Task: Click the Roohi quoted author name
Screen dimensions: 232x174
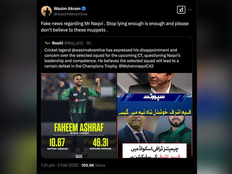Action: pos(58,43)
